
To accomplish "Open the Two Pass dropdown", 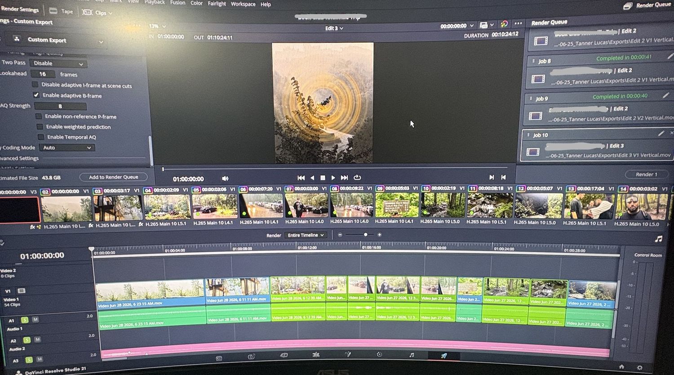I will click(58, 63).
